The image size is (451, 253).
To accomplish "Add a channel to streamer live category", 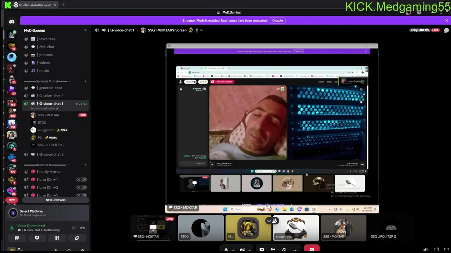I will coord(85,165).
